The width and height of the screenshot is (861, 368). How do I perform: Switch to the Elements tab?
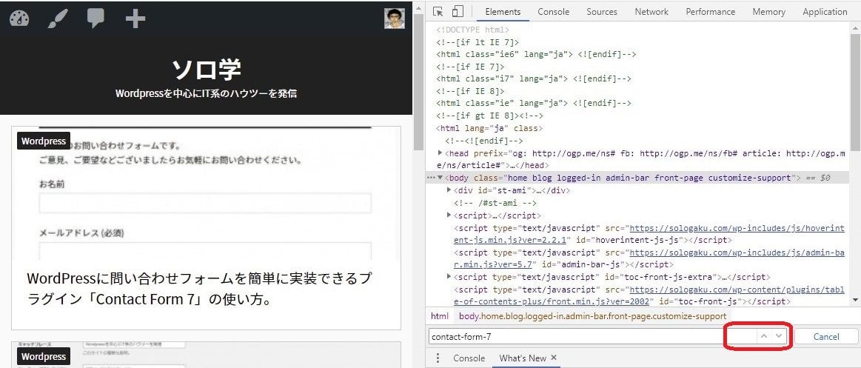[x=503, y=12]
